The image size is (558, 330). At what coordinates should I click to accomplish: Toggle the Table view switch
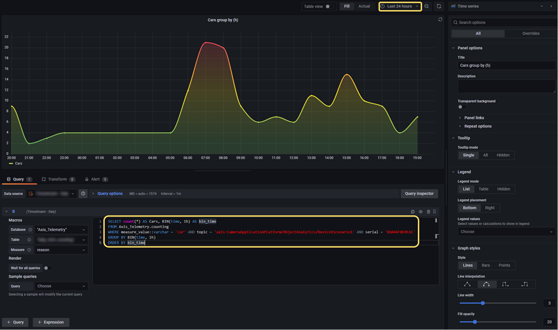pos(330,6)
